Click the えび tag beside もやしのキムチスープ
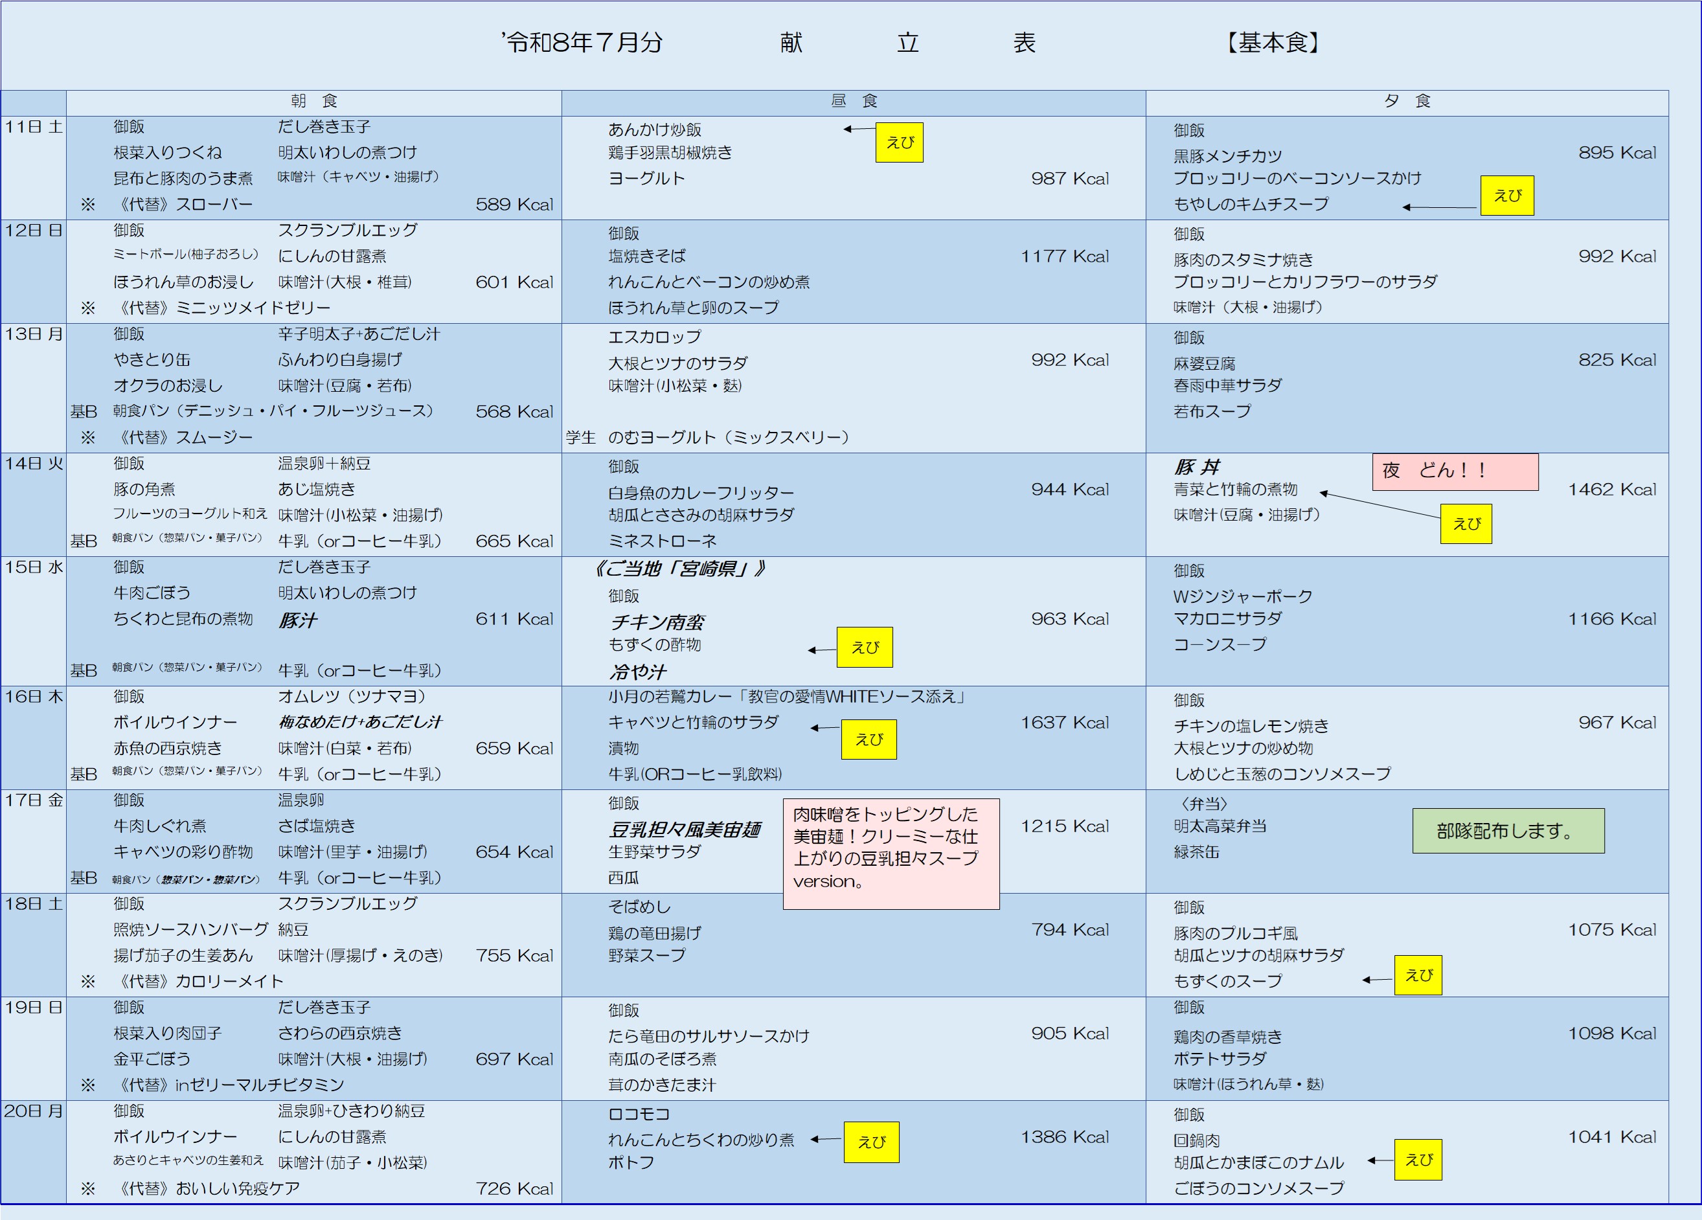1702x1220 pixels. pos(1507,196)
